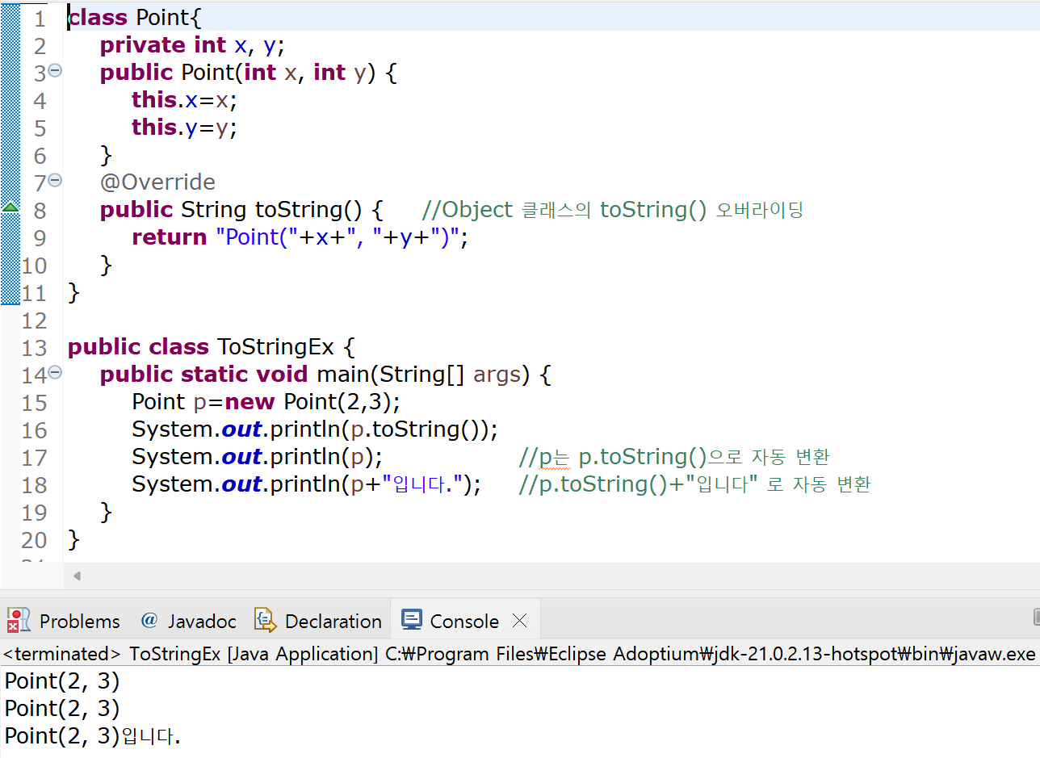Place cursor in 'class Point{' on line 1
Viewport: 1040px width, 758px height.
click(x=135, y=18)
